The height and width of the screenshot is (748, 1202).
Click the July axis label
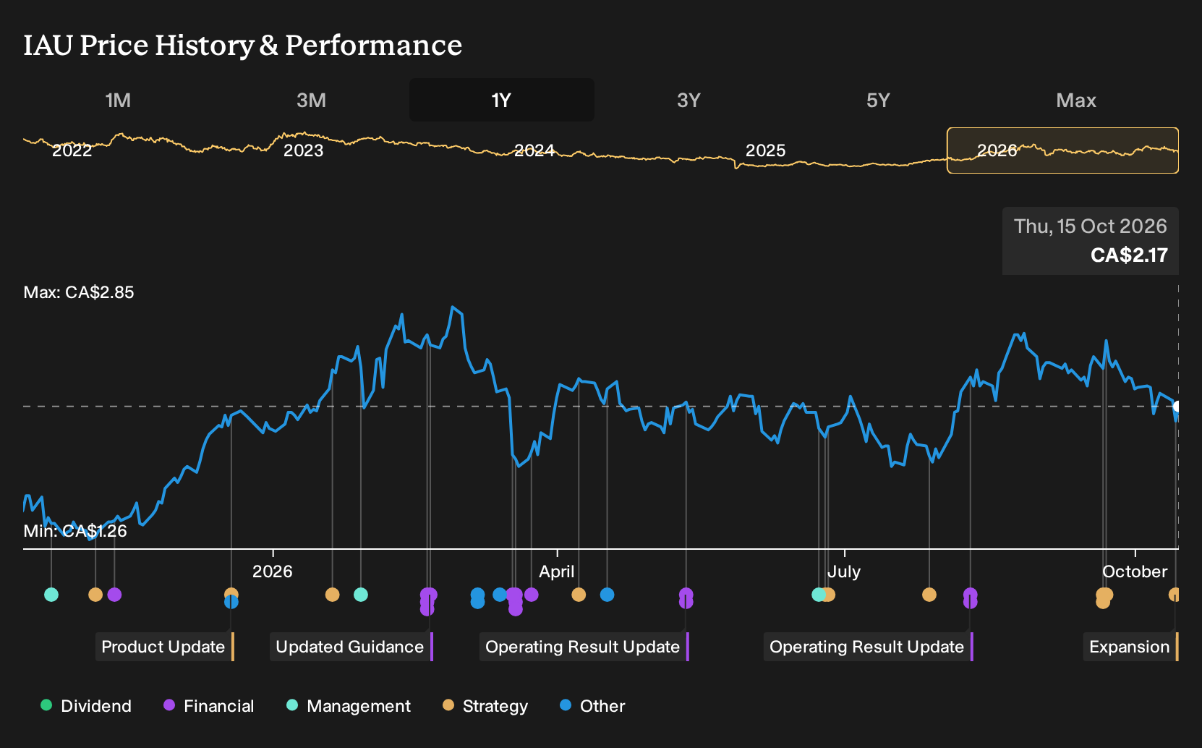(x=844, y=571)
